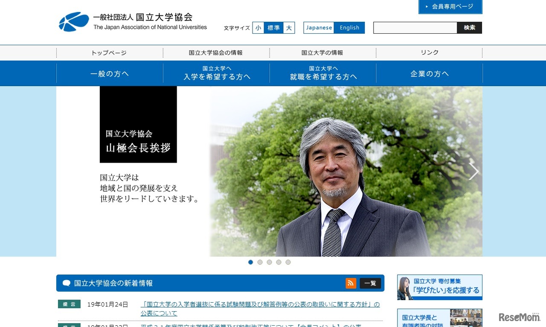Click inside the search input field
Screen dimensions: 546x327
414,27
